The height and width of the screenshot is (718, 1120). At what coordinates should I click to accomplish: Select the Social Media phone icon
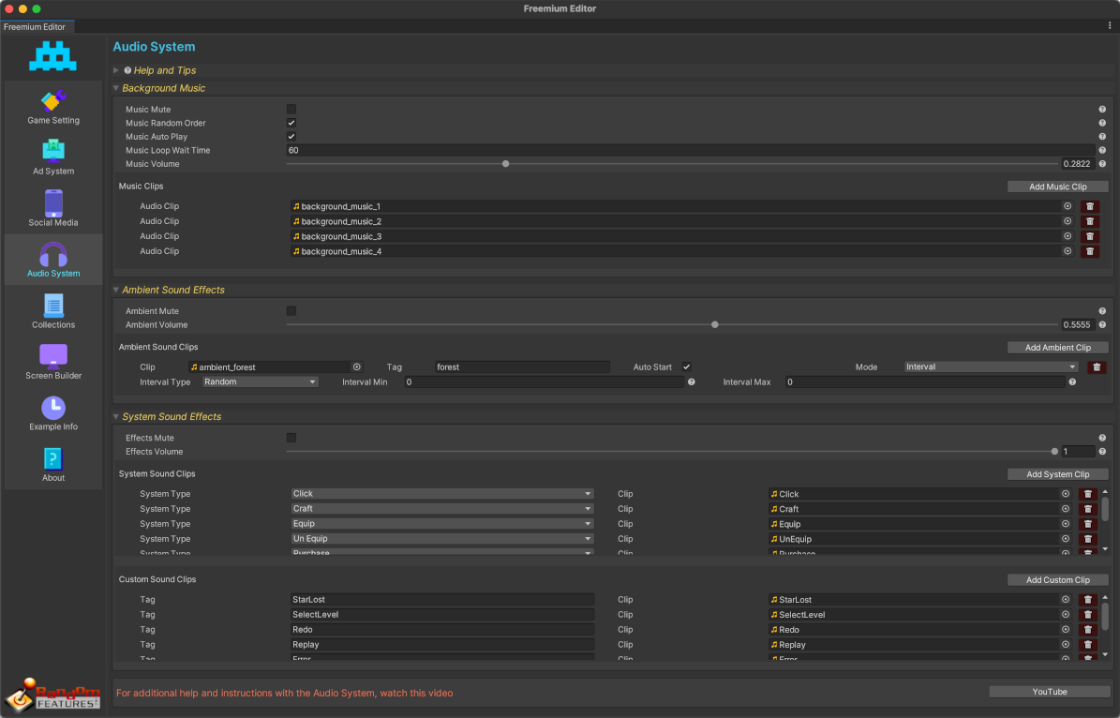click(53, 203)
